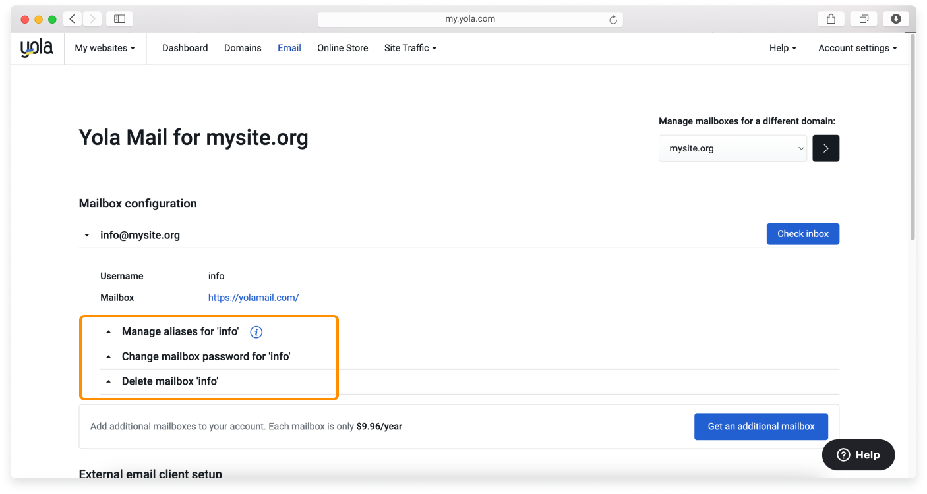Click the info icon beside Manage aliases
Image resolution: width=927 pixels, height=494 pixels.
tap(256, 332)
